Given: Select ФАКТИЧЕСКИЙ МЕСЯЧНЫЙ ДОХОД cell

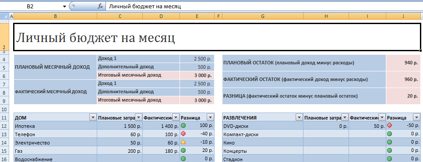Looking at the screenshot, I should pos(55,92).
